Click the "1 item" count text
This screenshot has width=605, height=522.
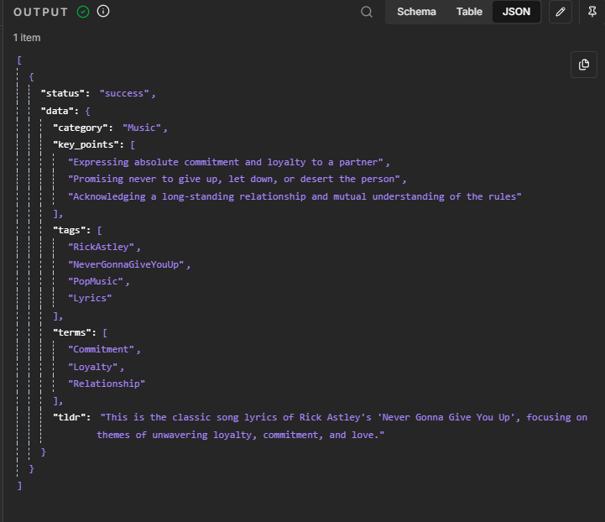click(27, 38)
